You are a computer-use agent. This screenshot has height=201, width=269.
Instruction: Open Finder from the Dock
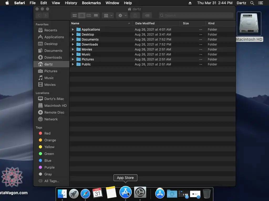click(62, 193)
